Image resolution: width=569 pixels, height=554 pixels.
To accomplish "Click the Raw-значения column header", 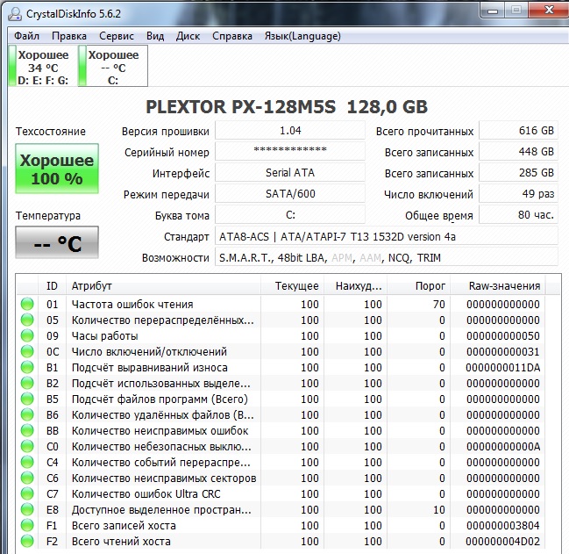I will (498, 286).
